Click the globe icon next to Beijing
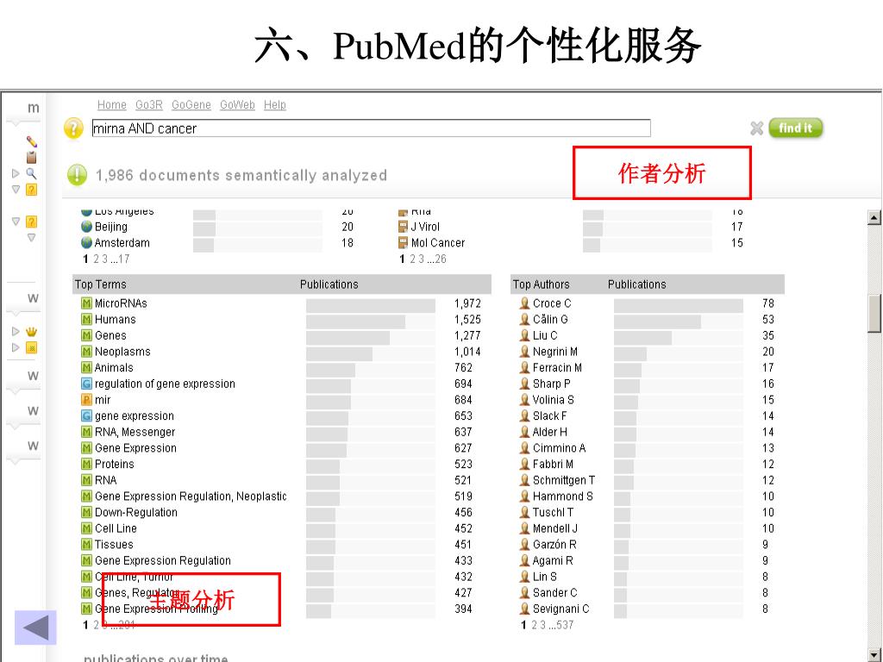 [86, 227]
